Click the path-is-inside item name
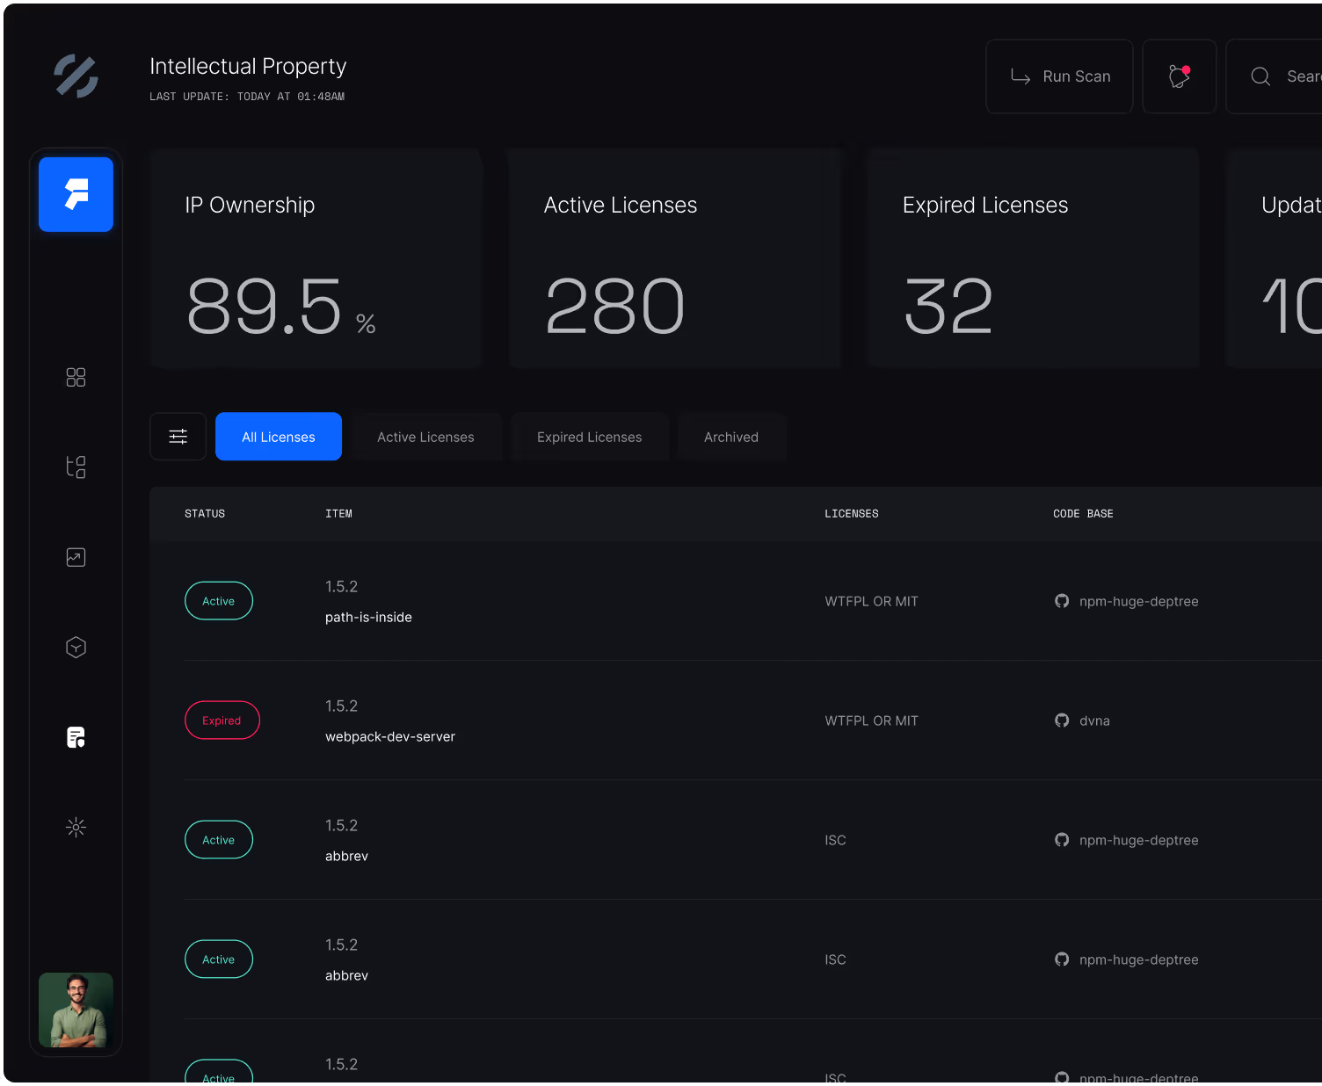The width and height of the screenshot is (1322, 1086). point(368,618)
